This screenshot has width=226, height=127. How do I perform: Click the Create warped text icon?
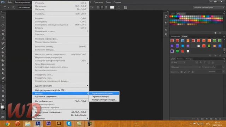coord(119,7)
